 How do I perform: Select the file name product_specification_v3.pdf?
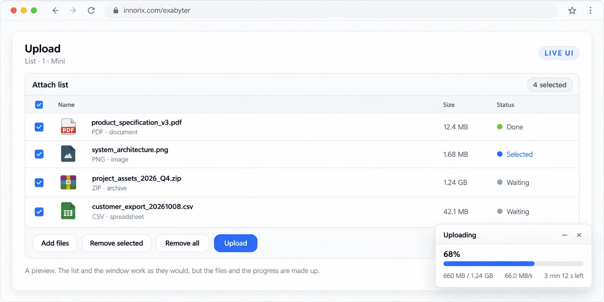pyautogui.click(x=137, y=122)
